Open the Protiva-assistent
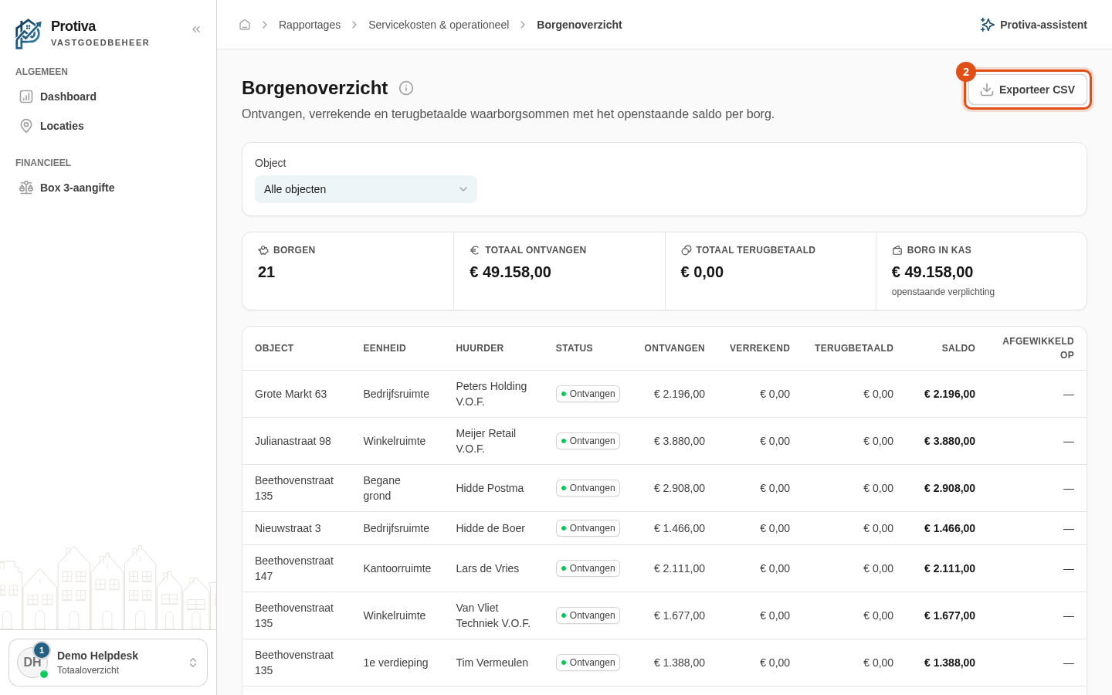 1033,25
